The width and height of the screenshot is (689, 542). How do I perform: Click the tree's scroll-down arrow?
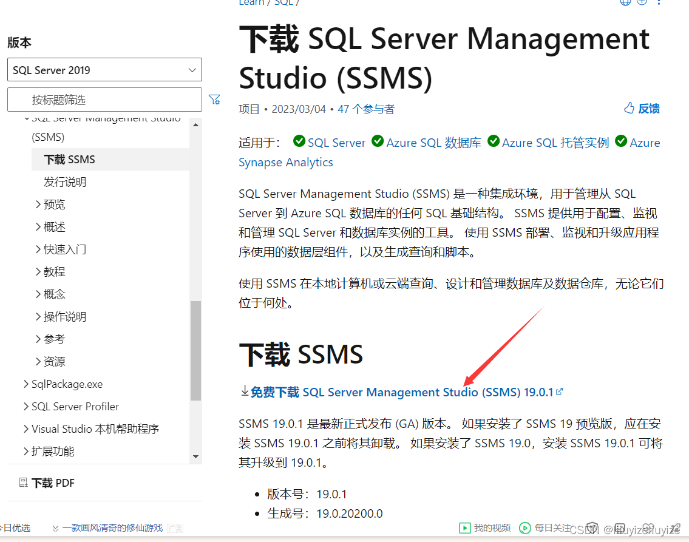(x=195, y=457)
